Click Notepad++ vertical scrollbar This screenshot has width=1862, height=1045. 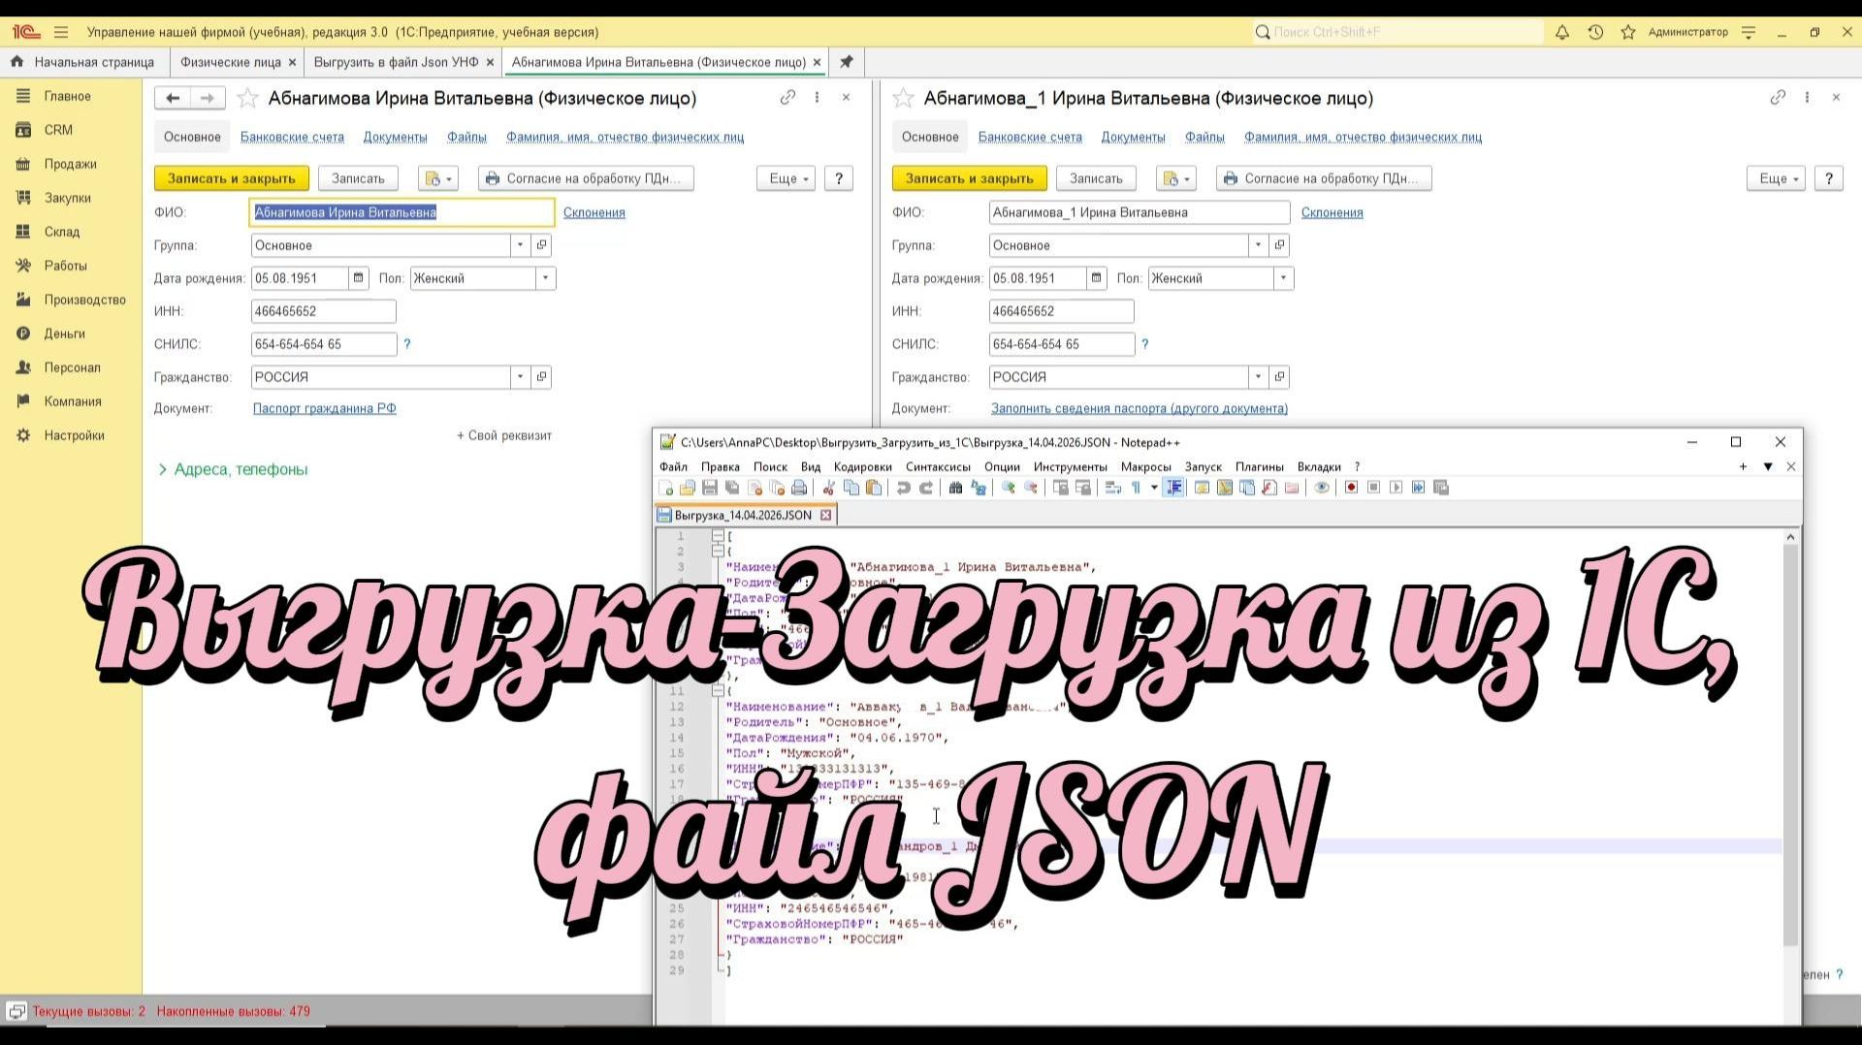[x=1790, y=744]
